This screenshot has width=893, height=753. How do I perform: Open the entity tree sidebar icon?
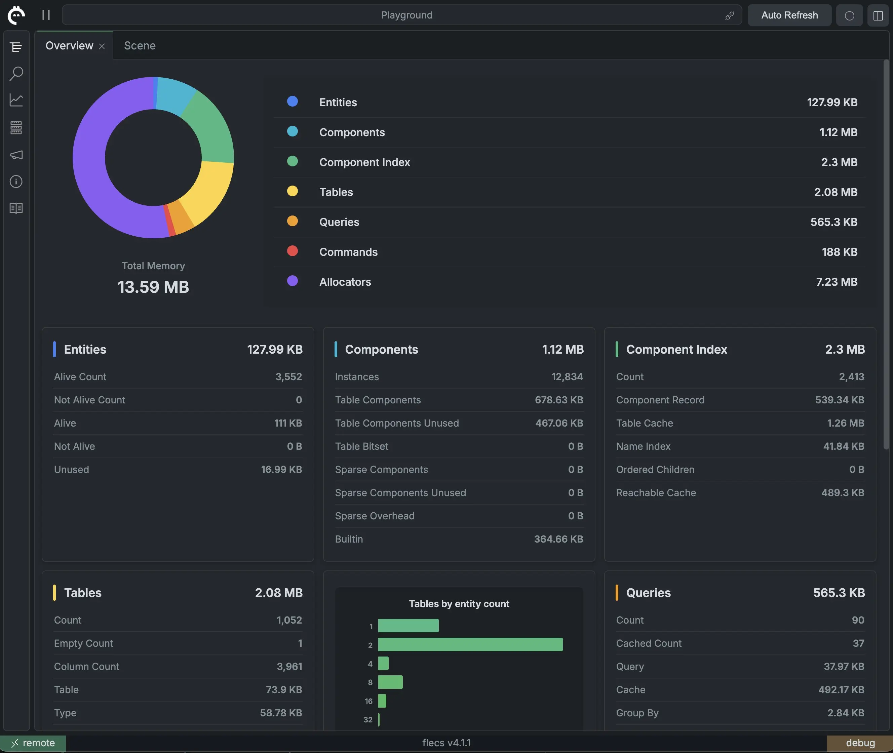click(16, 47)
